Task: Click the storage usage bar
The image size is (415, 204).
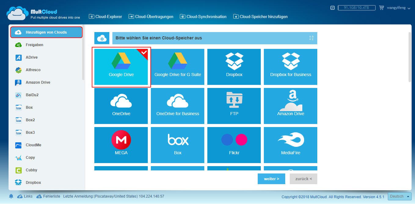Action: coord(356,8)
